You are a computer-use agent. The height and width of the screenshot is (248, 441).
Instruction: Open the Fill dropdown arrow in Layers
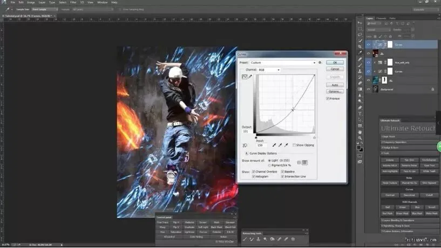[412, 36]
